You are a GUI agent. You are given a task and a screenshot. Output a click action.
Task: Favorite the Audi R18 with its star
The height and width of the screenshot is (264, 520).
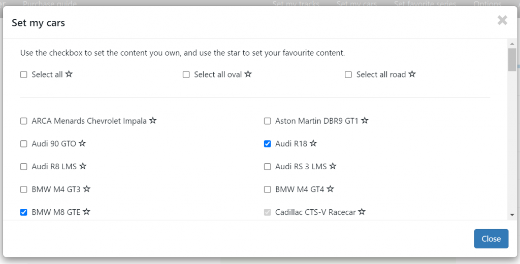313,143
